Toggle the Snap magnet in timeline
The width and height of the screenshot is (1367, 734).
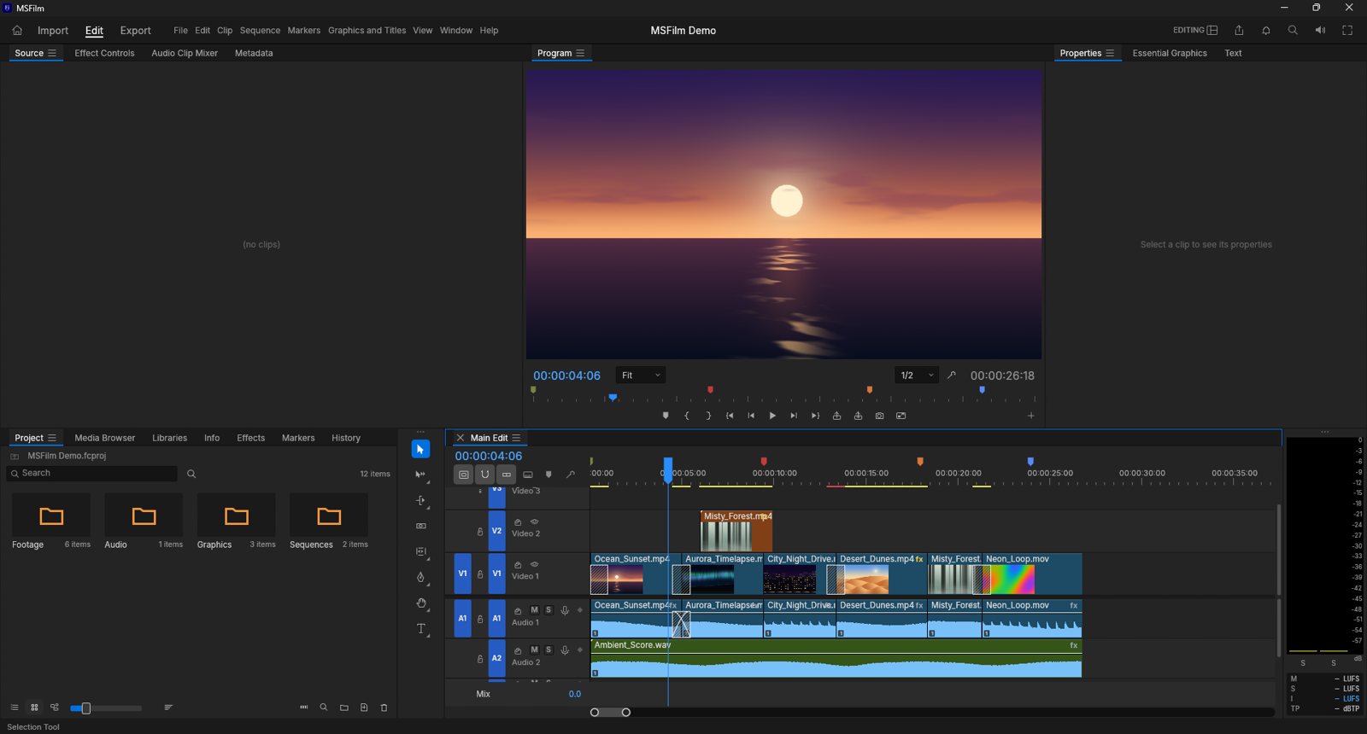(x=485, y=475)
